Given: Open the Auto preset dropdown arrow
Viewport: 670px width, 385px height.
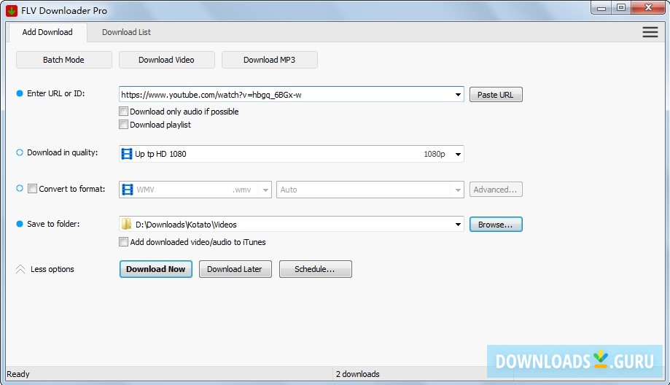Looking at the screenshot, I should (458, 190).
